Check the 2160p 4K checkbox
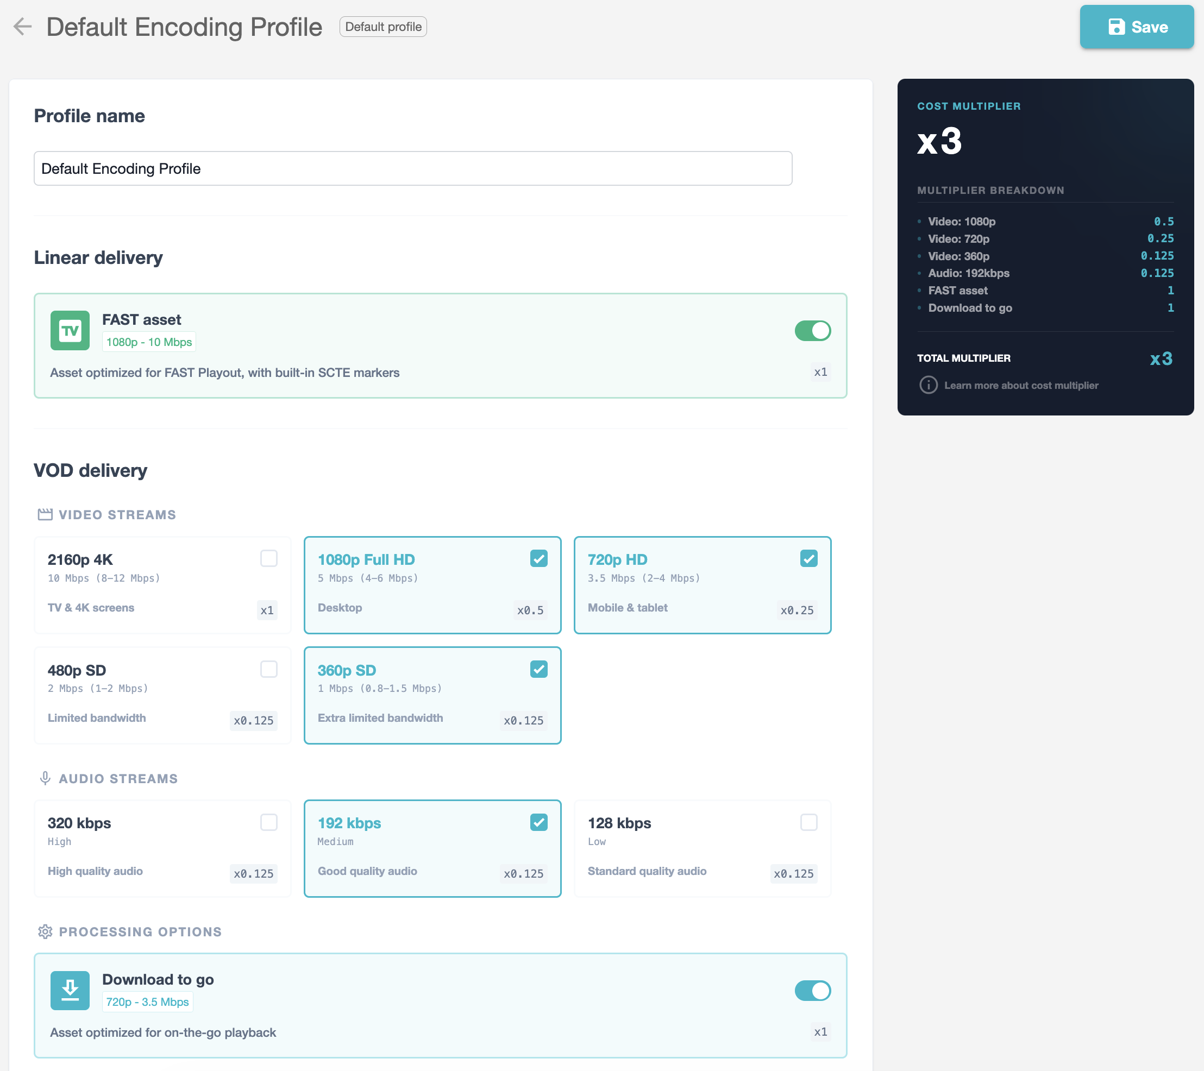 pyautogui.click(x=268, y=558)
